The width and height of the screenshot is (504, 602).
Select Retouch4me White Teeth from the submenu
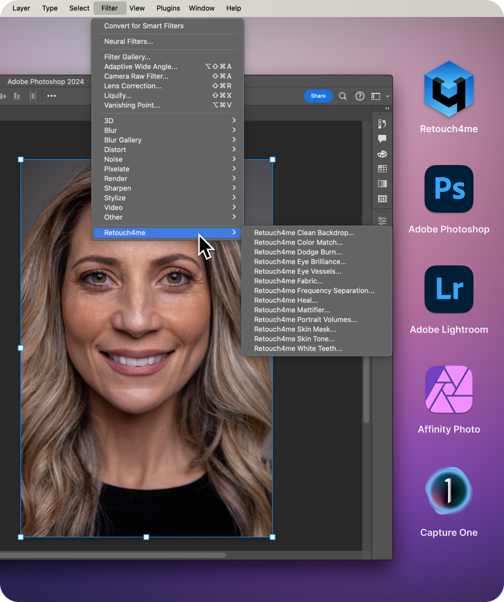pyautogui.click(x=298, y=349)
